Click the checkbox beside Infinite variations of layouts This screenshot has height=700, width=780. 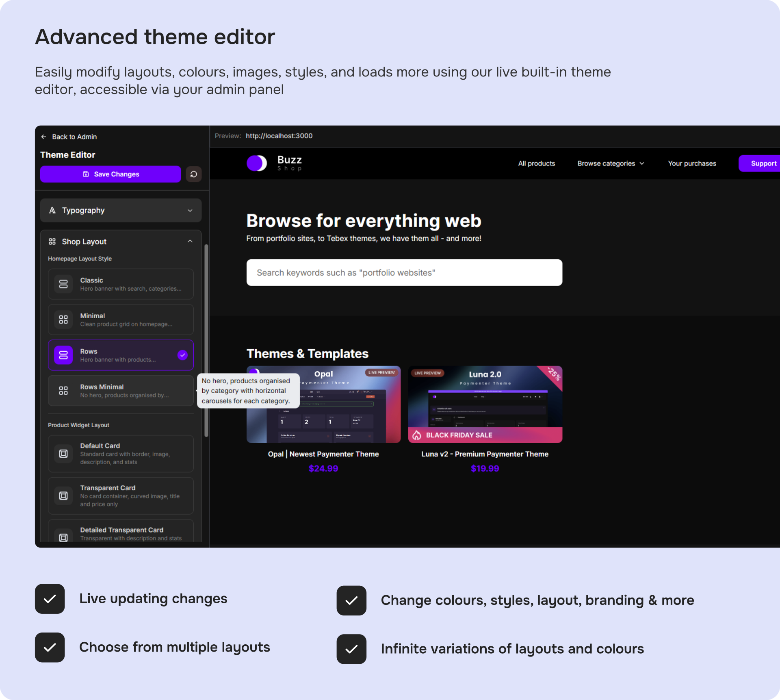pos(351,649)
